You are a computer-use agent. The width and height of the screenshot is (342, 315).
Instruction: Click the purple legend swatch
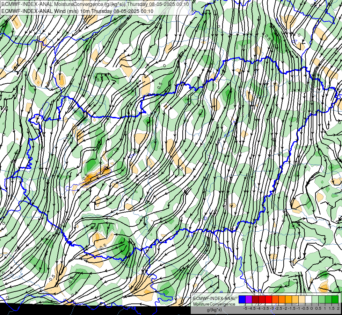249,300
